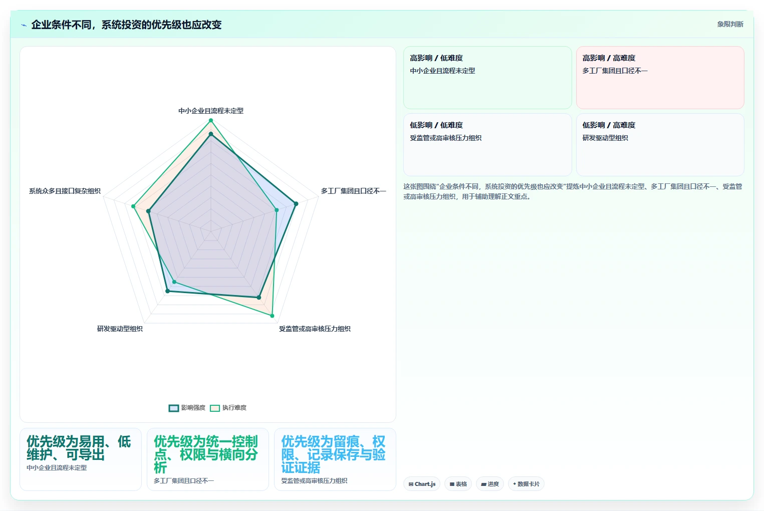This screenshot has height=511, width=764.
Task: Open the 高影响 / 低难度 quadrant card
Action: [487, 78]
